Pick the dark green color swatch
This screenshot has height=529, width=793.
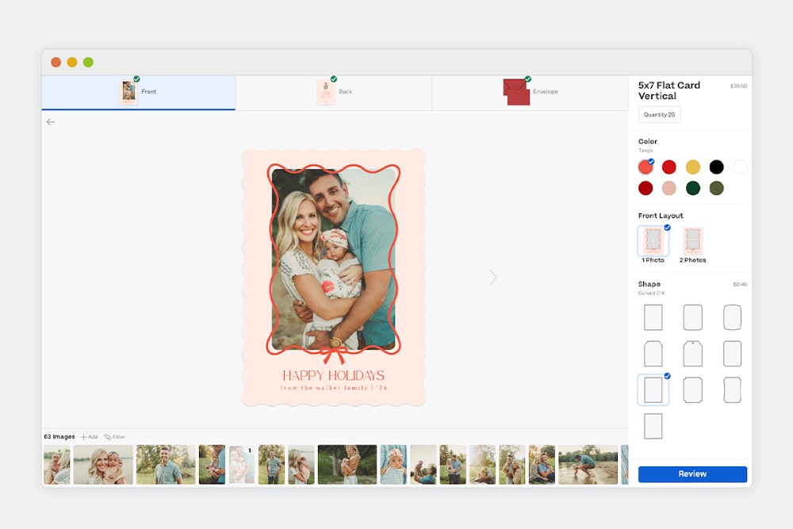coord(693,188)
